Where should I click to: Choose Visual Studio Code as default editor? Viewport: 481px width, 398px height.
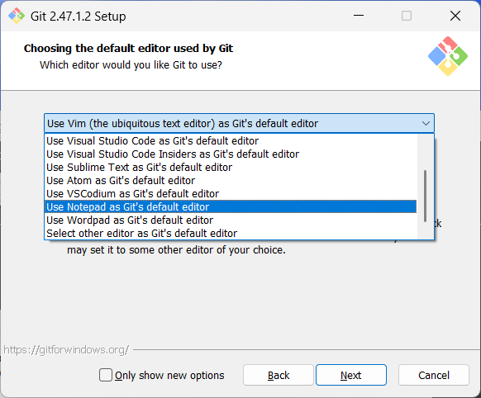[231, 141]
